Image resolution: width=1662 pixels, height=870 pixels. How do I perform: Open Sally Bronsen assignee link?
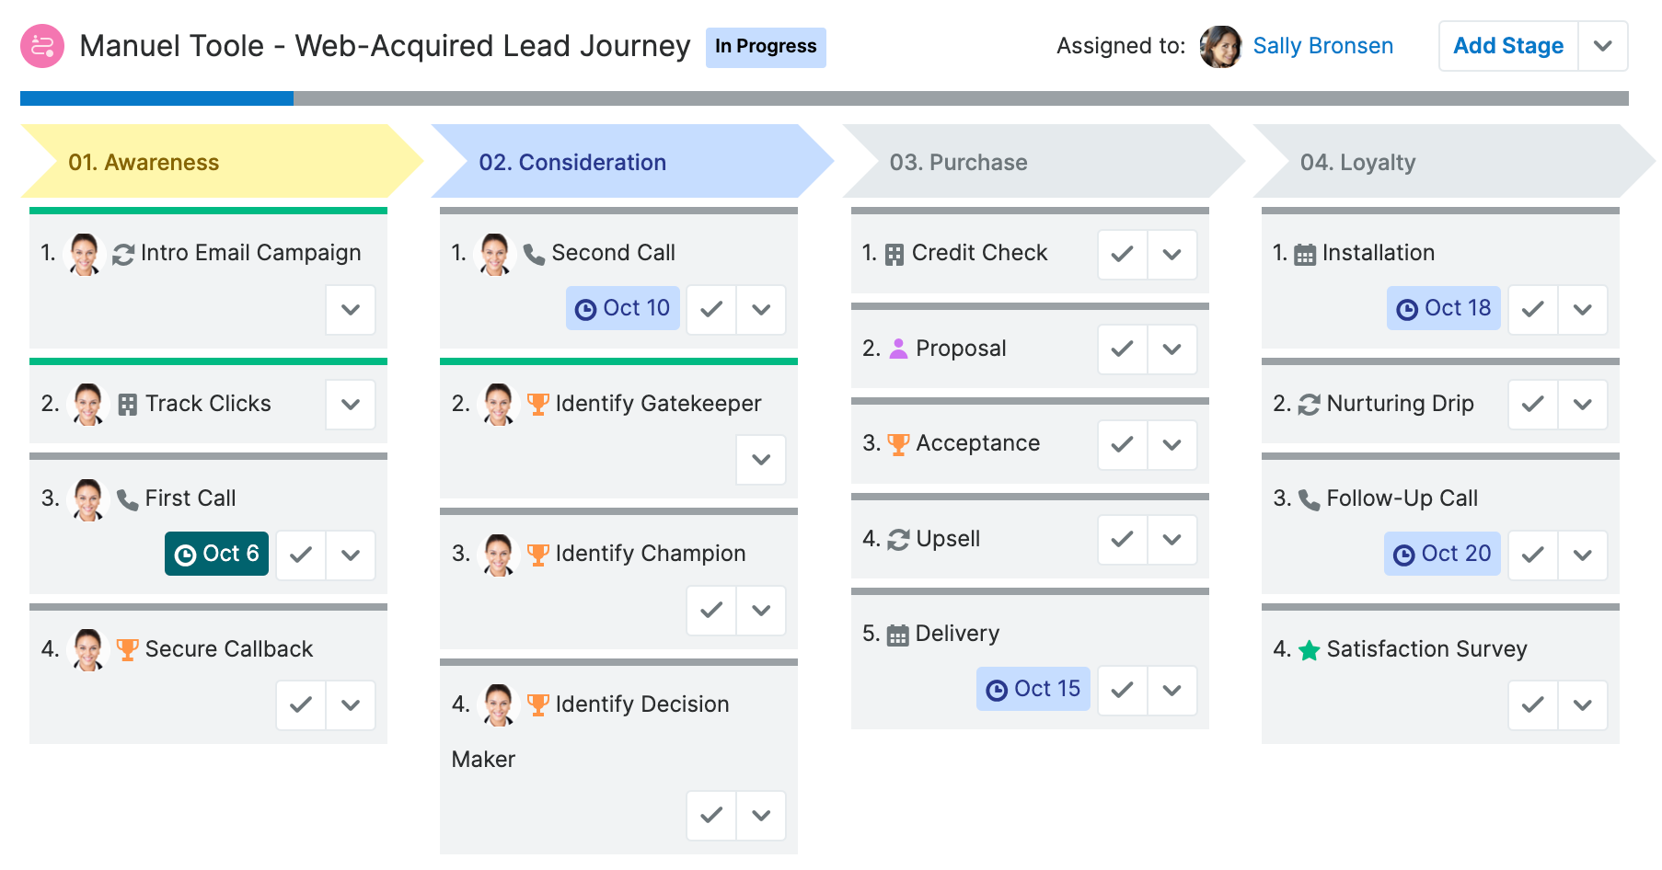(x=1322, y=46)
